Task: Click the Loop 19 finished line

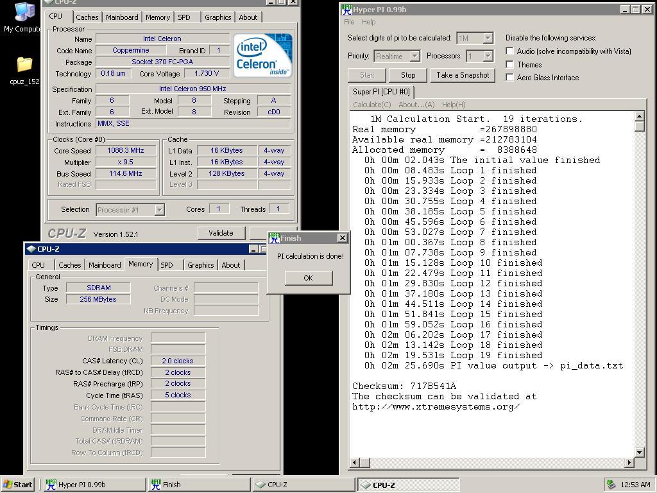Action: [453, 355]
